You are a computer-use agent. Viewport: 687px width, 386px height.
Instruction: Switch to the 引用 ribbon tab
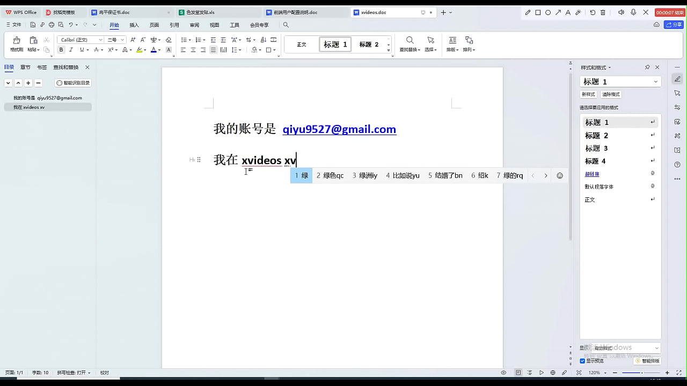coord(174,25)
